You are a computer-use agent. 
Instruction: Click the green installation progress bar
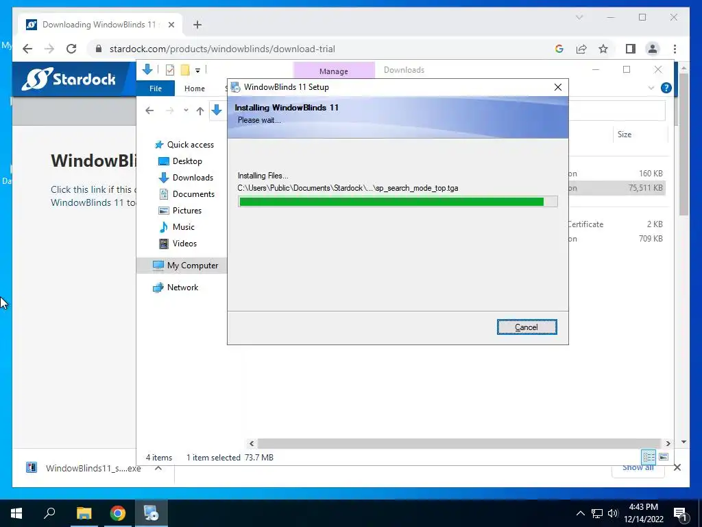point(398,202)
